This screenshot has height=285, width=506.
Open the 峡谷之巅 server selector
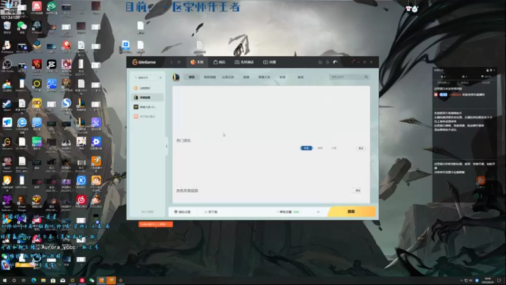[288, 212]
